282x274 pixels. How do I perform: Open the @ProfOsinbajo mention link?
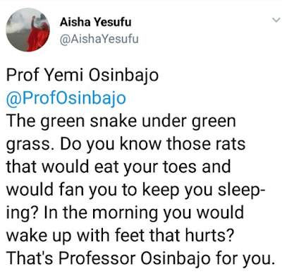tap(66, 98)
